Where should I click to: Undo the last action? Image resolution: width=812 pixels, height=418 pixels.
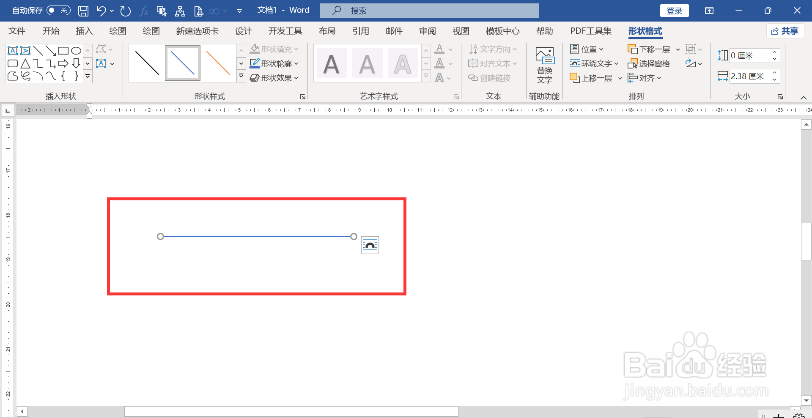click(101, 11)
